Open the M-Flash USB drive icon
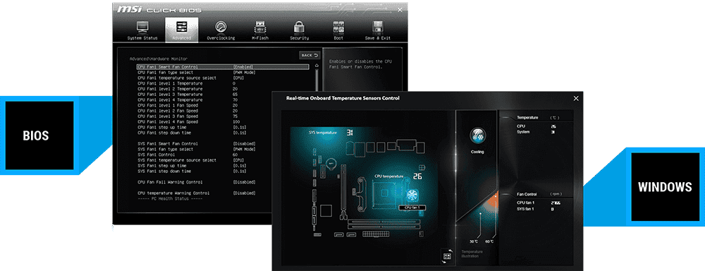The height and width of the screenshot is (271, 705). tap(260, 28)
